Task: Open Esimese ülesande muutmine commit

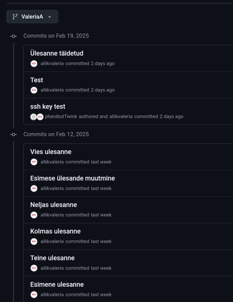Action: pyautogui.click(x=73, y=178)
